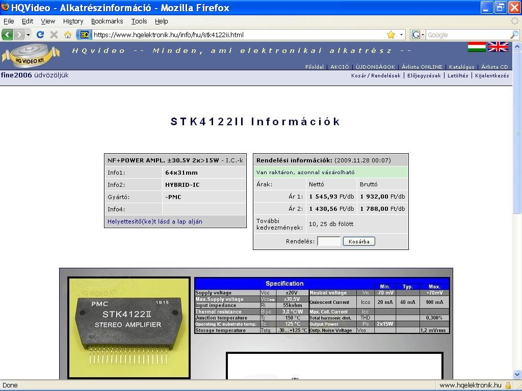
Task: Open the View menu
Action: pyautogui.click(x=48, y=21)
